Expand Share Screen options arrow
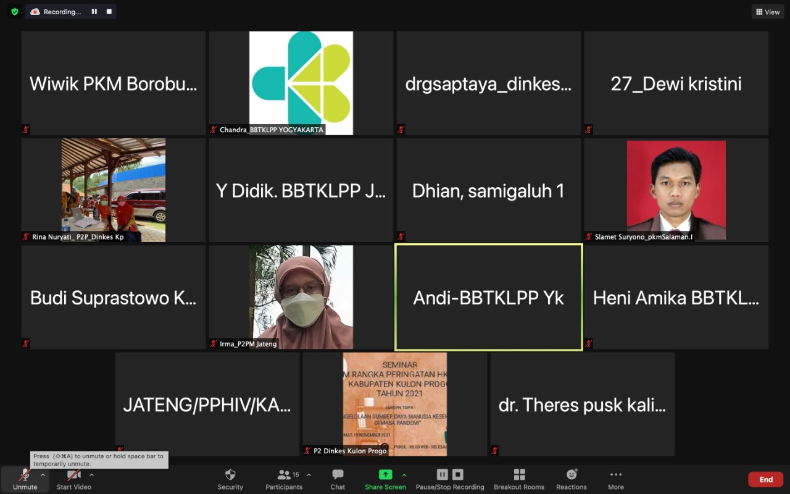Viewport: 790px width, 494px height. pyautogui.click(x=404, y=475)
